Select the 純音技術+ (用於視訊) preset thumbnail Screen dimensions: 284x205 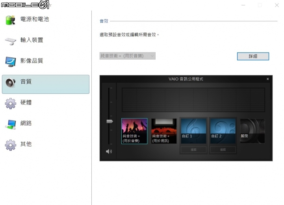click(164, 131)
